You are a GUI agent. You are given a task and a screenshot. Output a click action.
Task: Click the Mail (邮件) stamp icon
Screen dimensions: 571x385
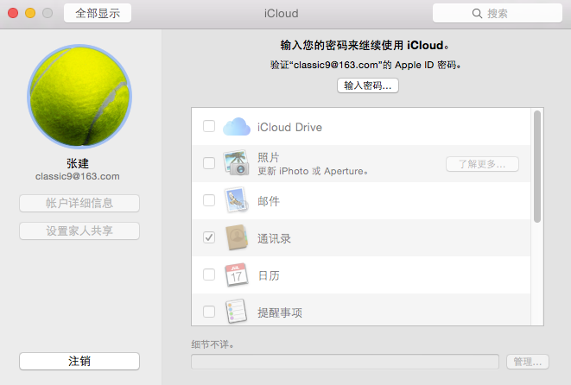tap(237, 200)
